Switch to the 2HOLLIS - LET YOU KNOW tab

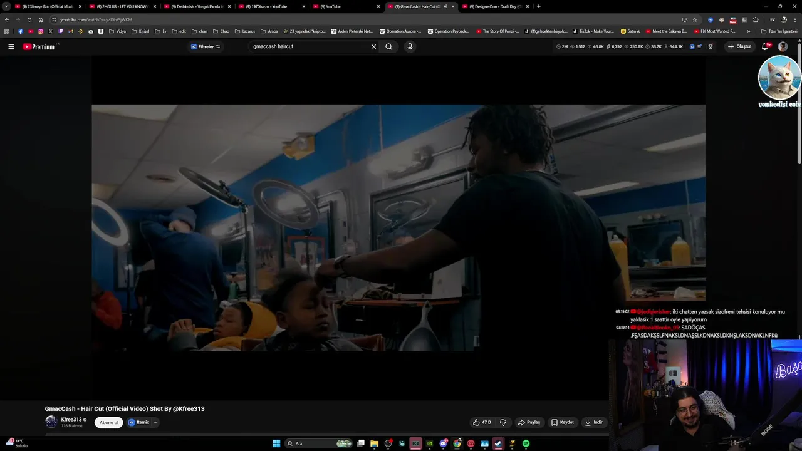click(x=123, y=6)
